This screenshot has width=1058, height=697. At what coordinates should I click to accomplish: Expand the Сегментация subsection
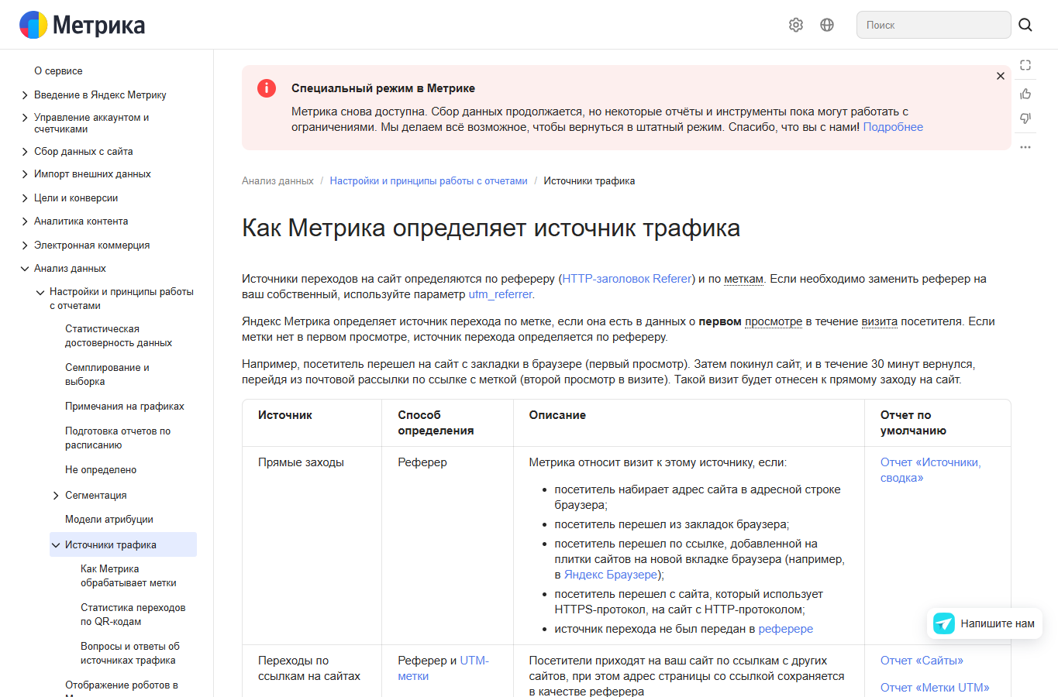56,496
